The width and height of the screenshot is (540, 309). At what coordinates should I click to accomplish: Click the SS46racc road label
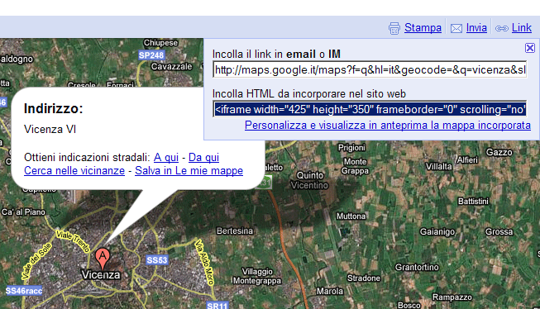click(x=24, y=291)
